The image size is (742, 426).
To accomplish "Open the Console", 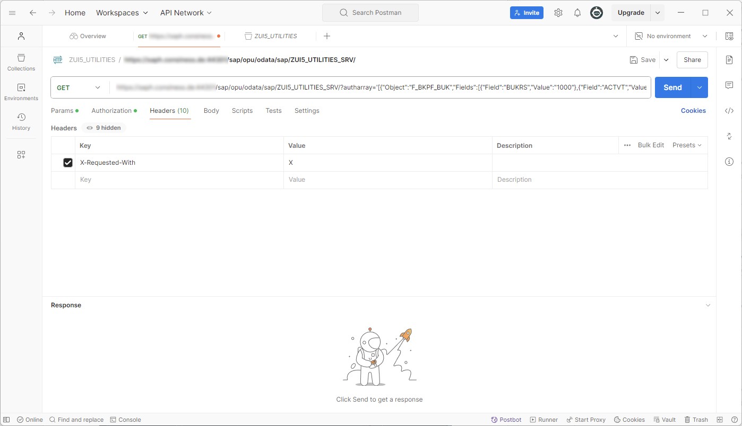I will tap(125, 420).
